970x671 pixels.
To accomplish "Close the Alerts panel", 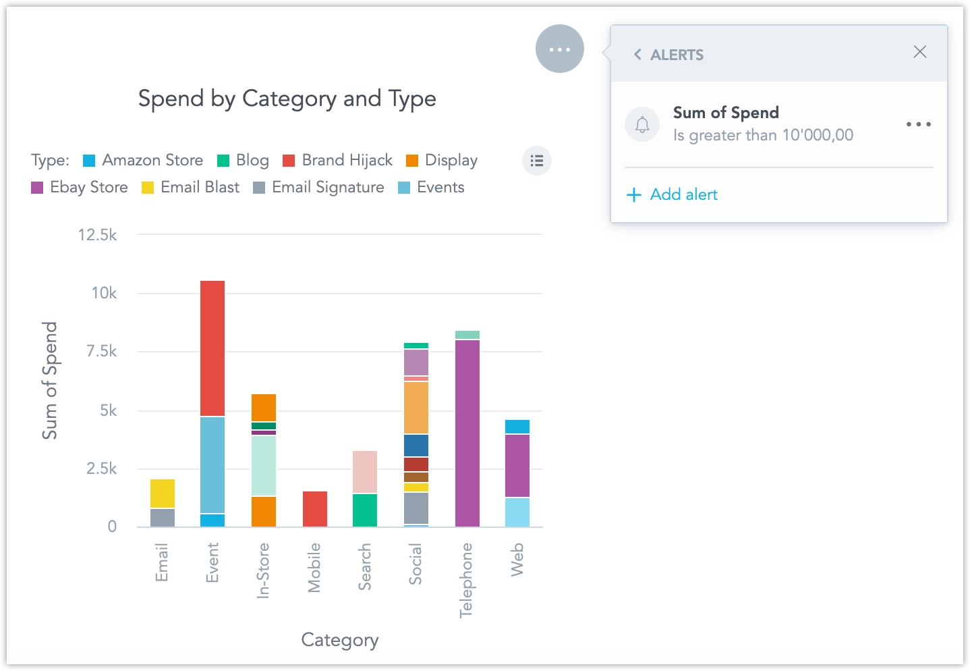I will pyautogui.click(x=919, y=52).
